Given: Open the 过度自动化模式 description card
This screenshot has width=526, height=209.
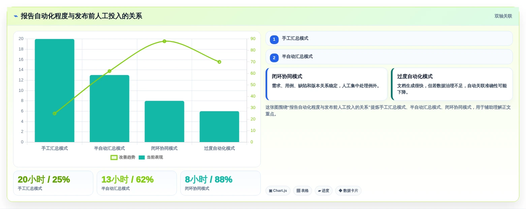Looking at the screenshot, I should pyautogui.click(x=452, y=84).
